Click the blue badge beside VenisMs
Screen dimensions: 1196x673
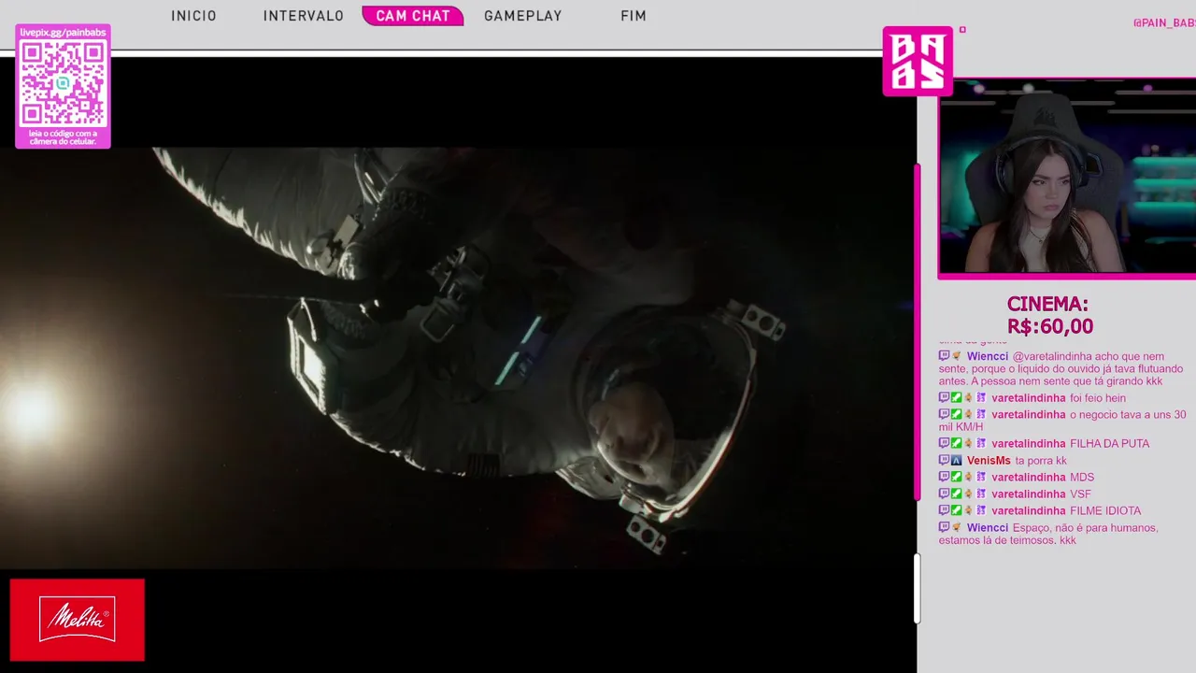point(956,461)
